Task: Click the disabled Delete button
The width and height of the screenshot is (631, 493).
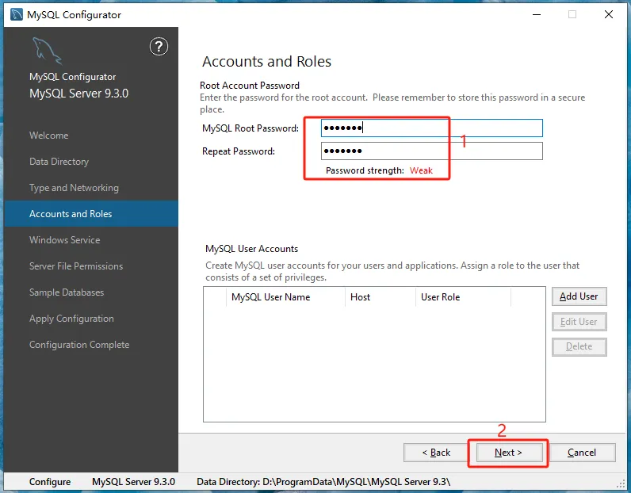Action: point(579,346)
